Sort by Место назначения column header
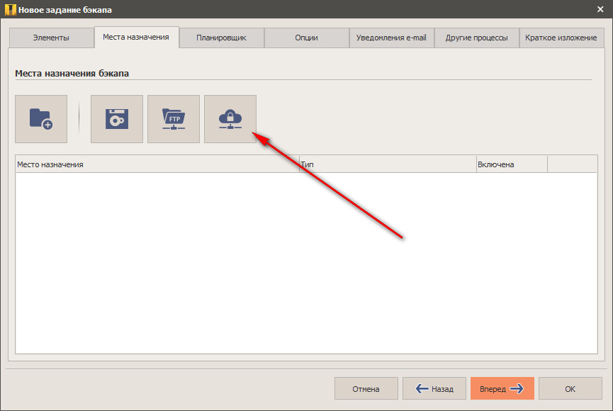613x411 pixels. [x=157, y=164]
